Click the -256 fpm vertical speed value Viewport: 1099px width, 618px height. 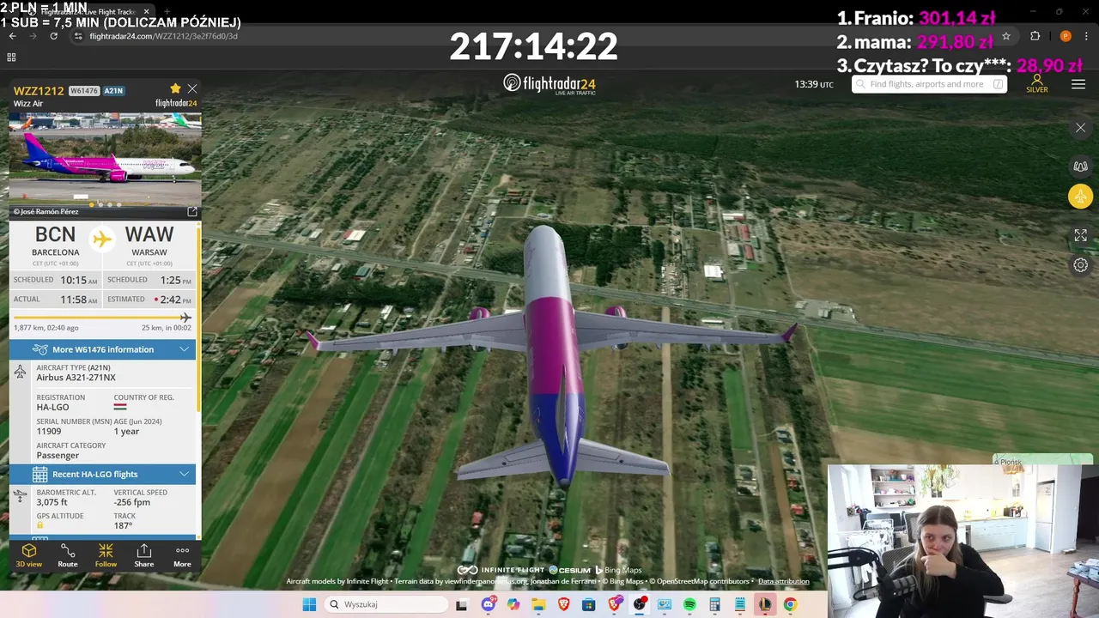click(x=131, y=502)
